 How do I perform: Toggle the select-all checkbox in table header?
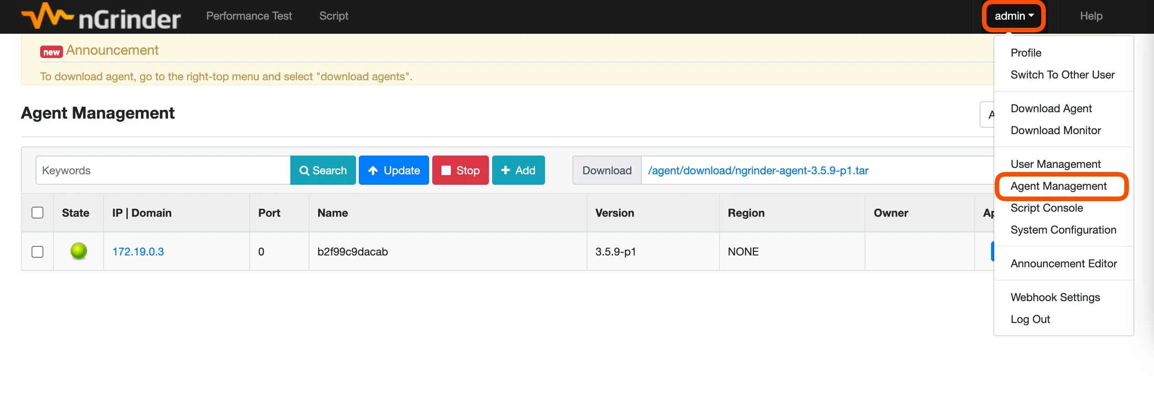37,213
